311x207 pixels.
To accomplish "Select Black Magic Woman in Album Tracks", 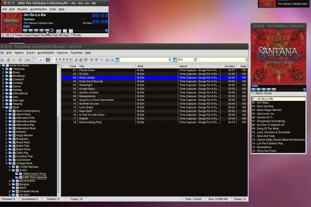I will [x=279, y=110].
